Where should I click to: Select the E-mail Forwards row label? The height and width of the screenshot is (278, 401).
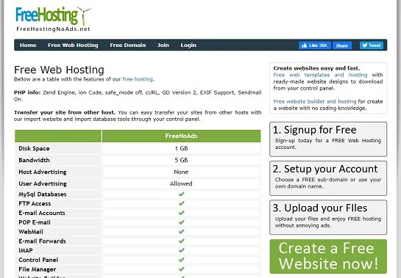42,241
